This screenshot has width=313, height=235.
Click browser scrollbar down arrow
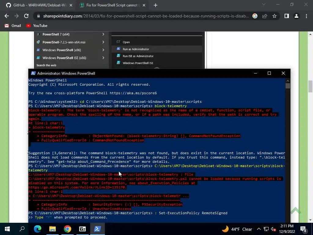[310, 220]
